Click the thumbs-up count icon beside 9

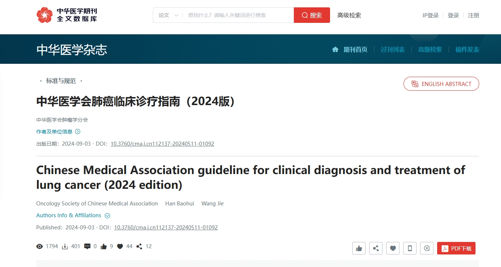104,246
